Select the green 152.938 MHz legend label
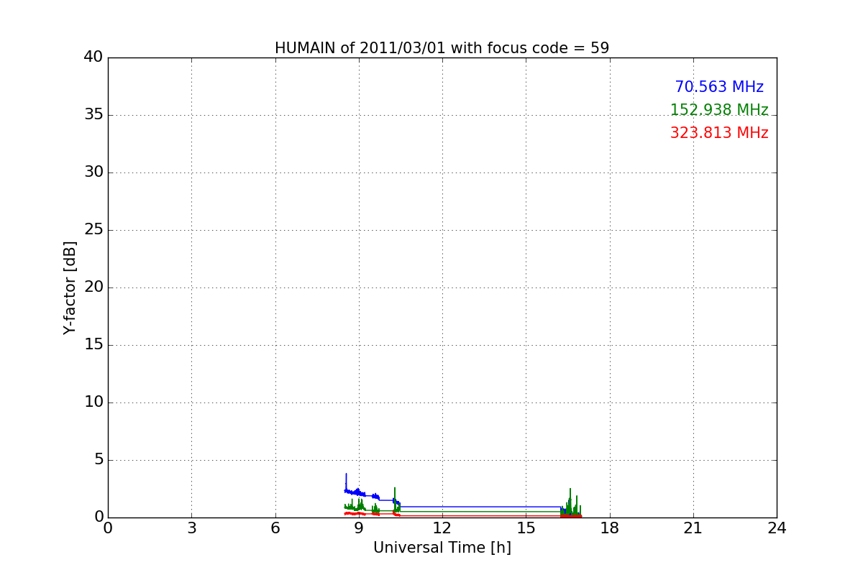863x575 pixels. pyautogui.click(x=719, y=110)
